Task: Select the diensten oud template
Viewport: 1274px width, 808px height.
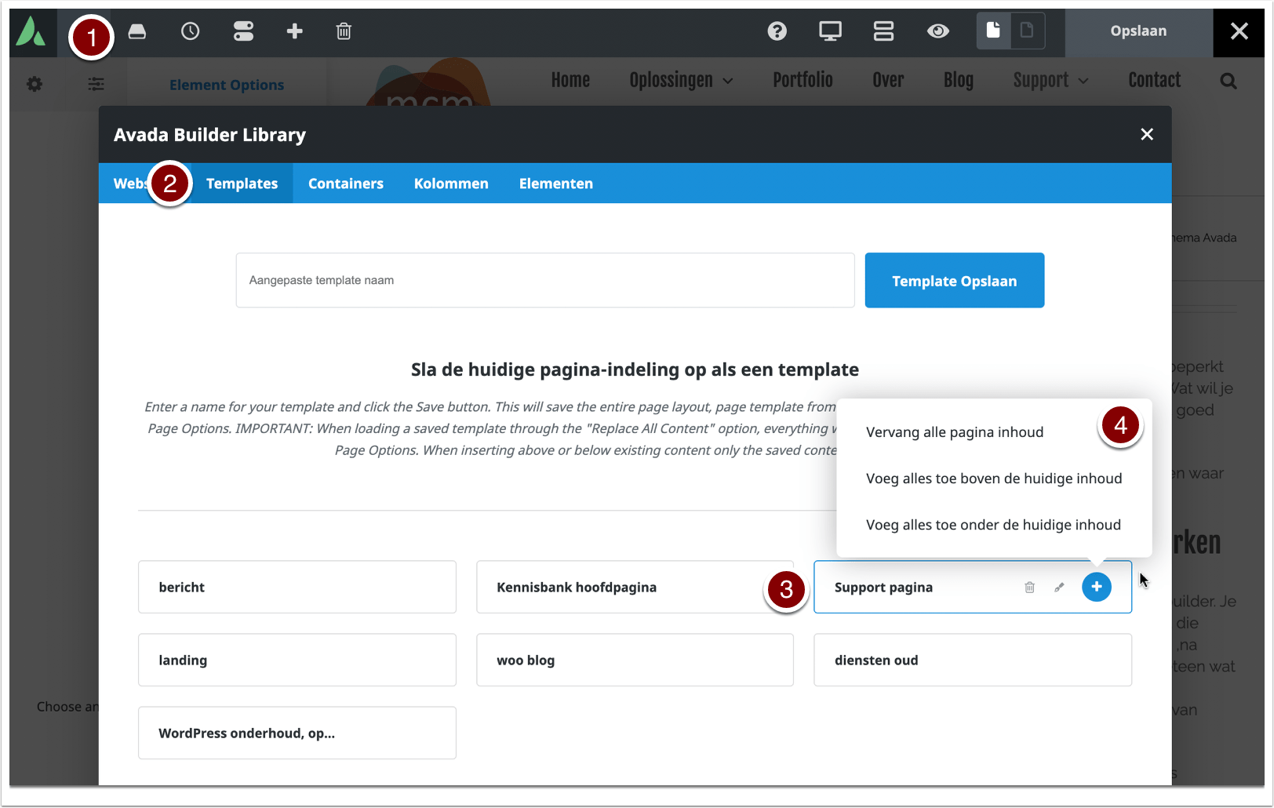Action: (x=973, y=660)
